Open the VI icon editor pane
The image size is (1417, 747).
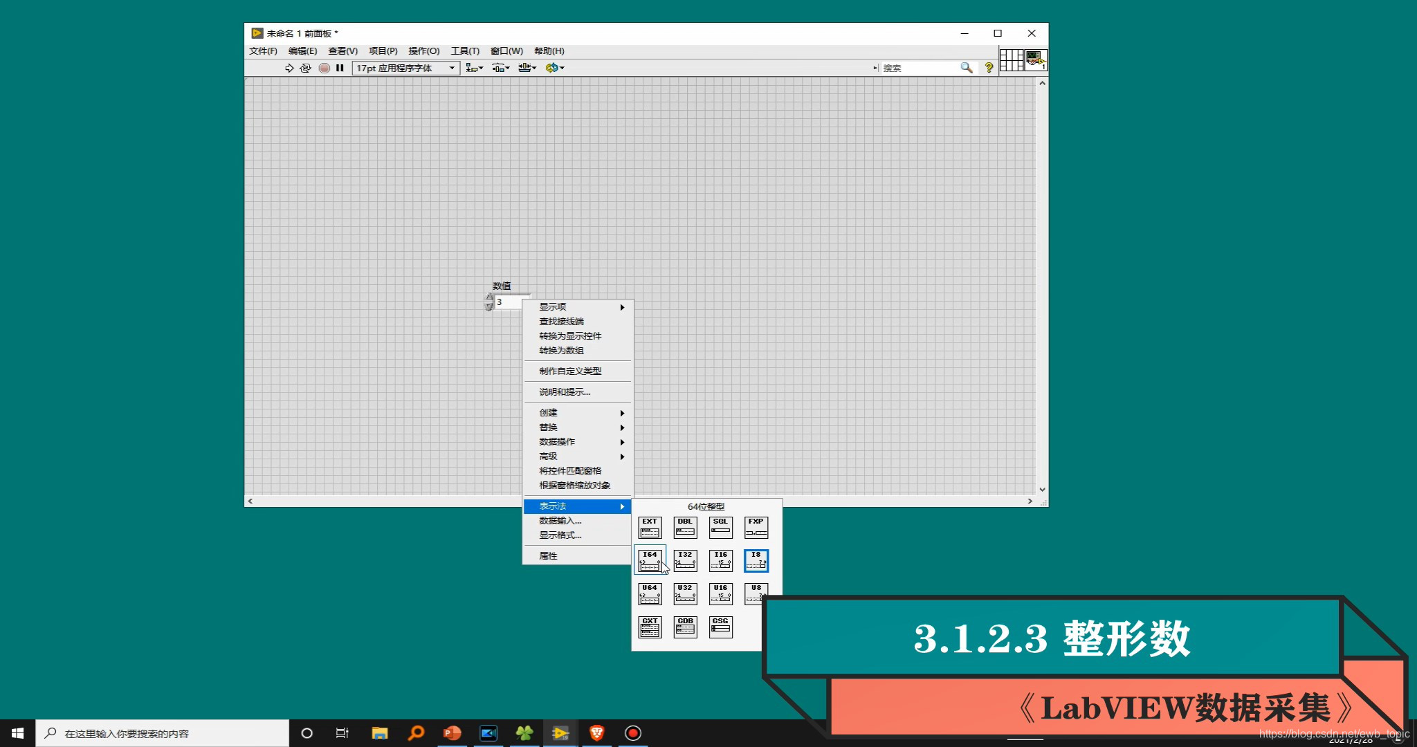[x=1036, y=60]
